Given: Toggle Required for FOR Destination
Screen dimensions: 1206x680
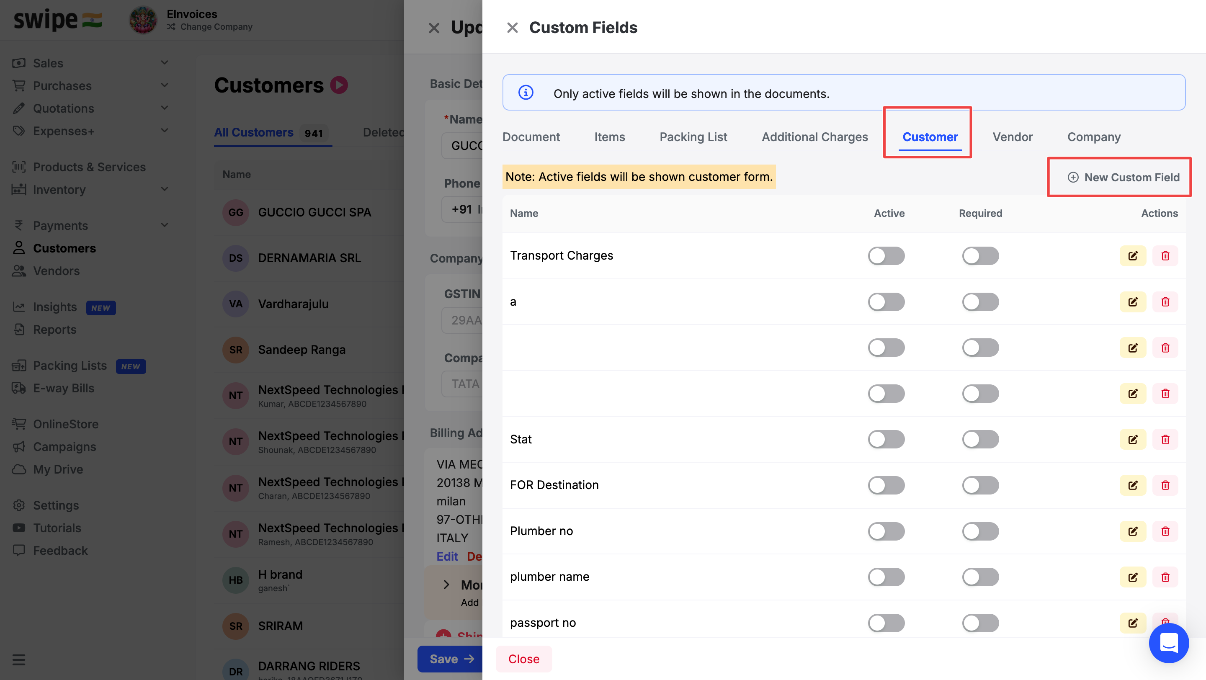Looking at the screenshot, I should click(980, 485).
